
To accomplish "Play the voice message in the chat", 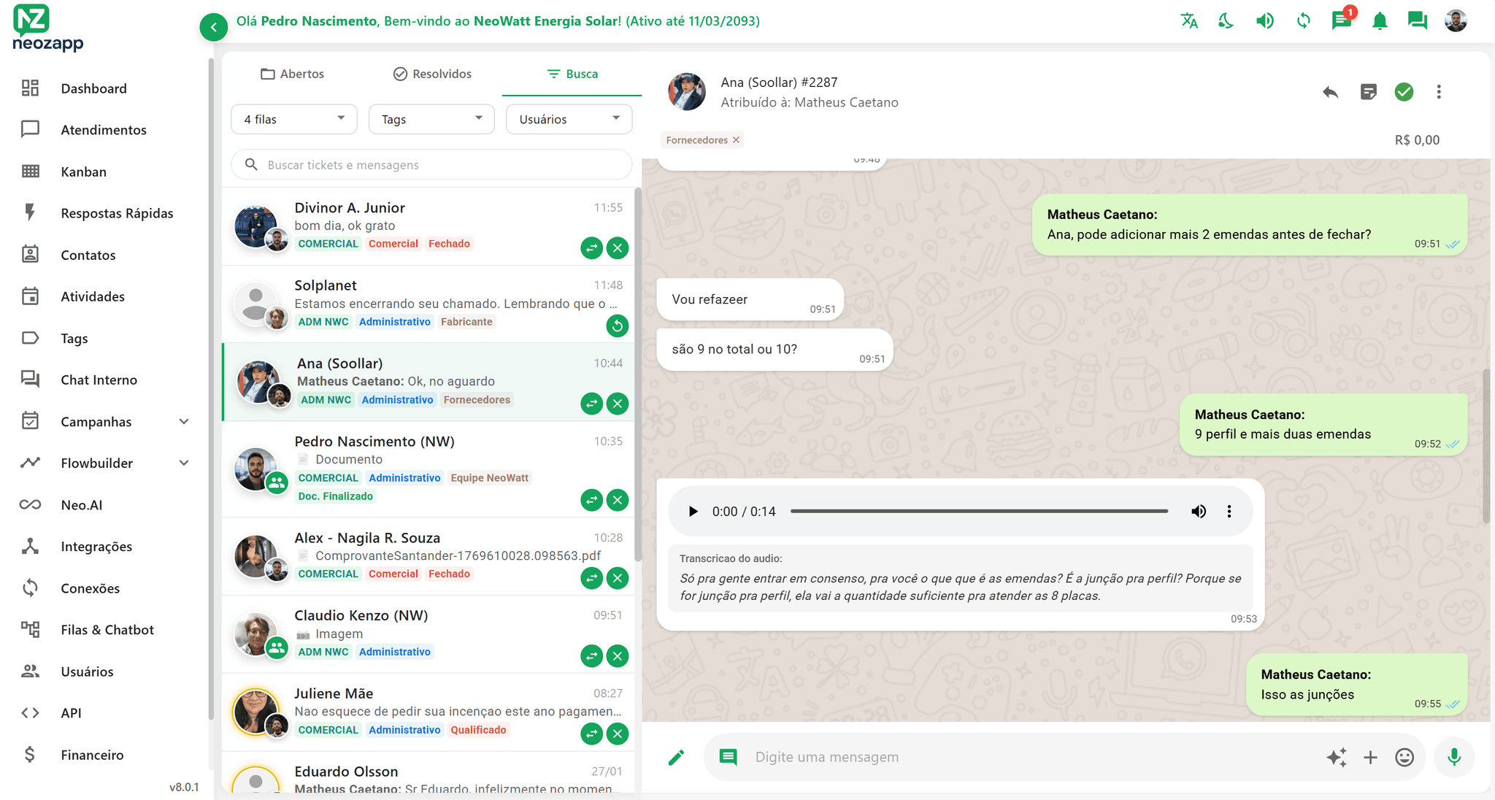I will click(x=692, y=511).
